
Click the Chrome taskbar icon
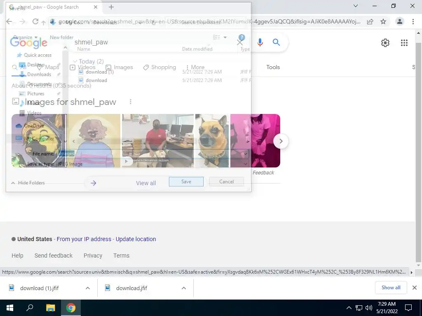71,308
